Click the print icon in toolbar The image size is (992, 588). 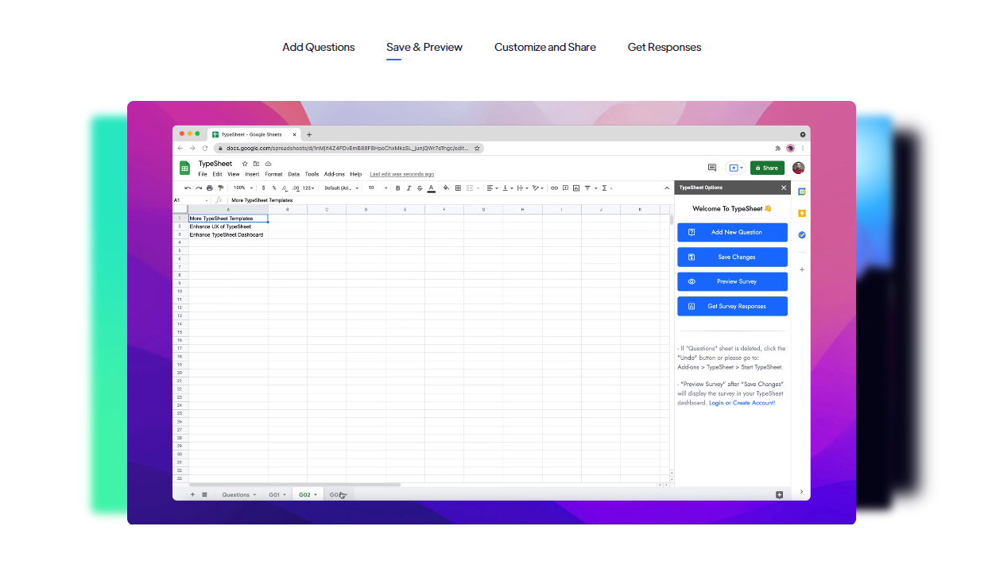coord(210,188)
